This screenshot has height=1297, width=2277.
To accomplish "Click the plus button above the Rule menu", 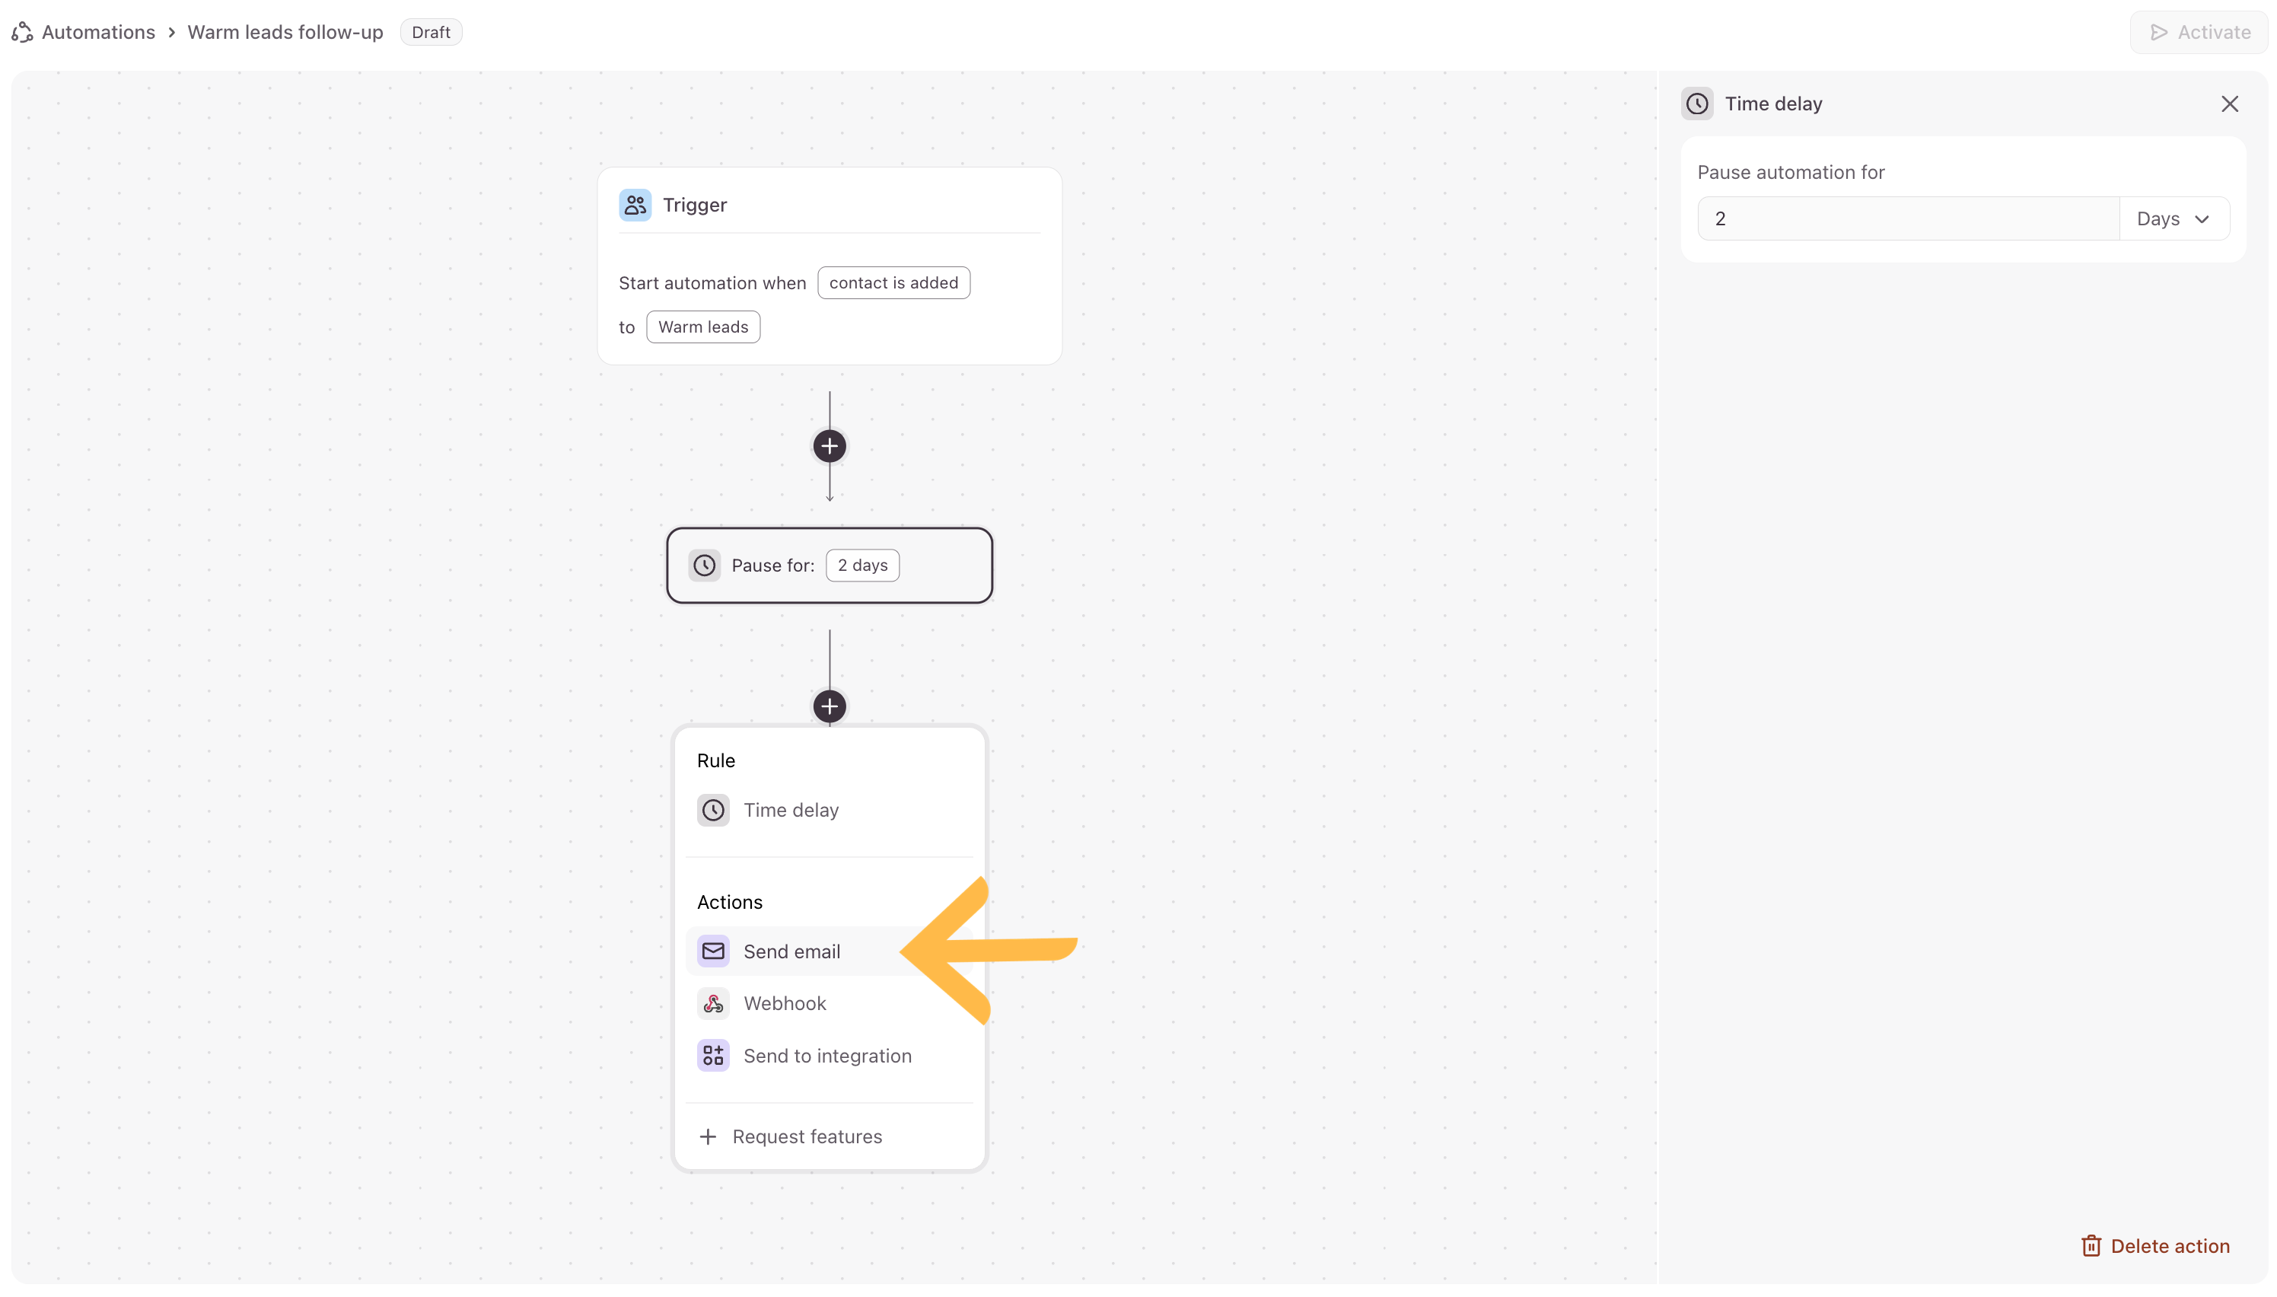I will (x=829, y=706).
